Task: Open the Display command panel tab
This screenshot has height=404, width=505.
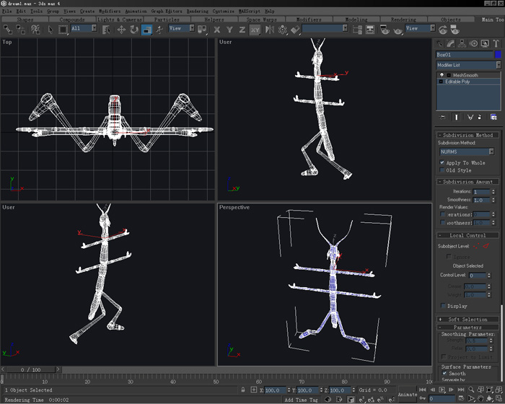Action: pyautogui.click(x=485, y=43)
